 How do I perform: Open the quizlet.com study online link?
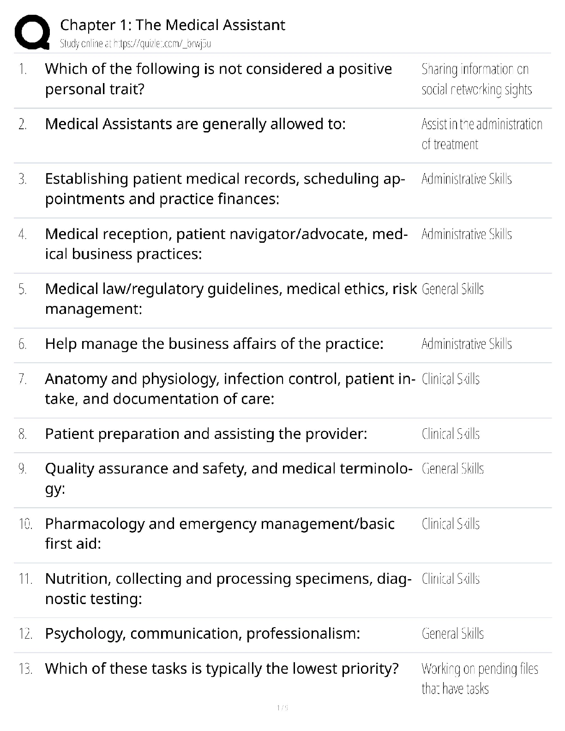tap(135, 44)
